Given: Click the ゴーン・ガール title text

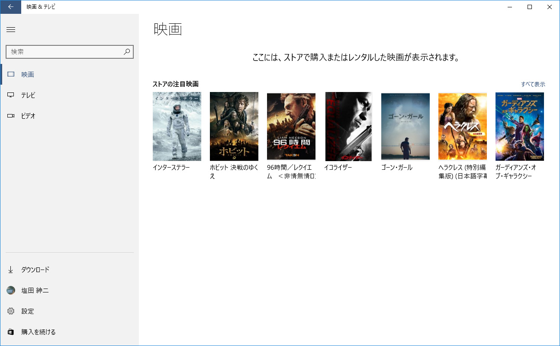Looking at the screenshot, I should tap(397, 168).
